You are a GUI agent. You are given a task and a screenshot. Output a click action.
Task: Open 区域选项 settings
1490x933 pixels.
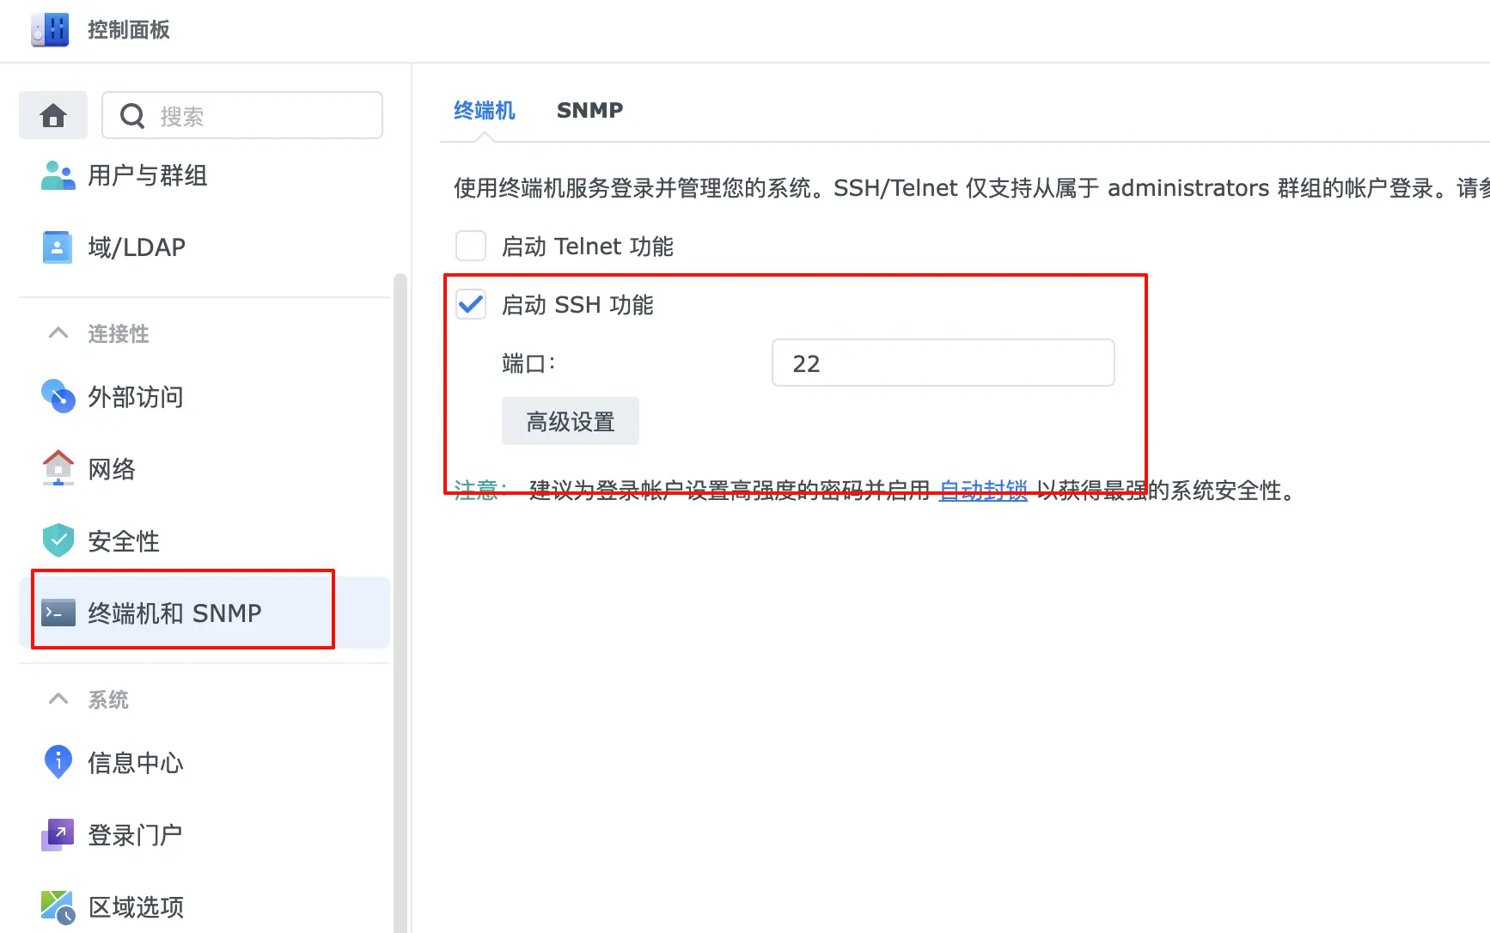tap(135, 906)
